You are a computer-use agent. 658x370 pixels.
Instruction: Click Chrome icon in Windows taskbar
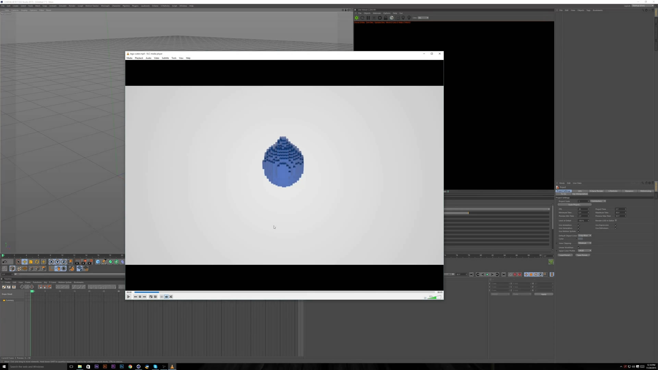[130, 367]
